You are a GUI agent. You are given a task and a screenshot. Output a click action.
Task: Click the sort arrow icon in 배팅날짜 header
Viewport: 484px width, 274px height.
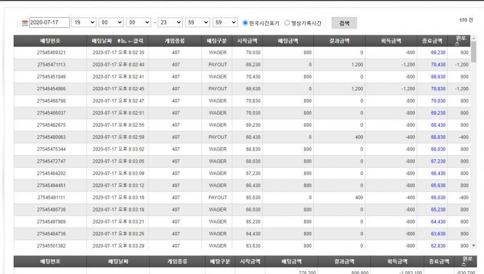tap(121, 41)
